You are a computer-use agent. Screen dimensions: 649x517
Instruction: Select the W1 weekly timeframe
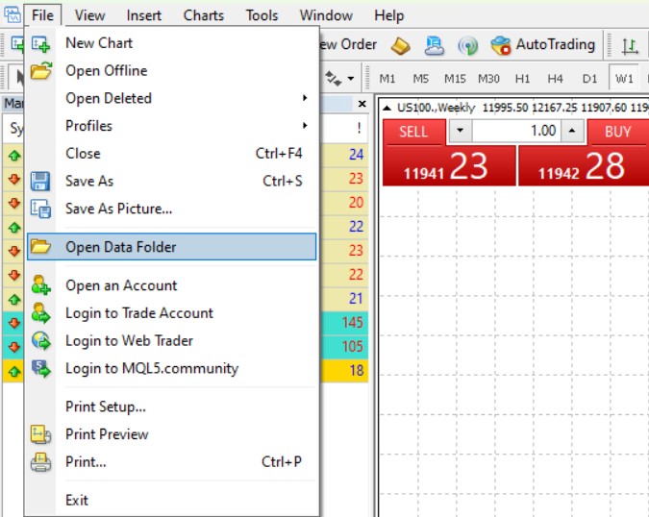(x=624, y=78)
